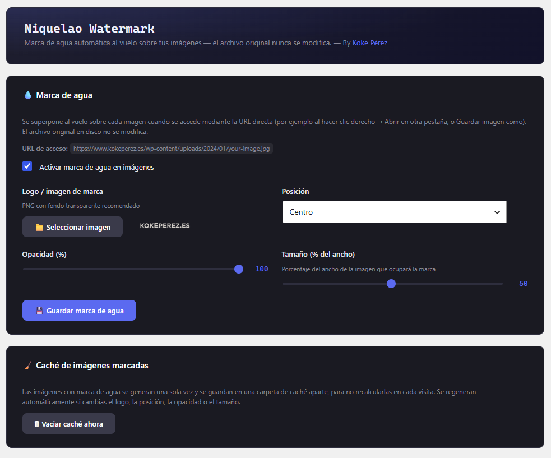Click Vaciar caché ahora button
Viewport: 551px width, 458px height.
tap(69, 424)
